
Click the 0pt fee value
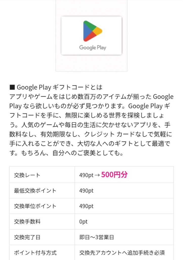(x=83, y=222)
